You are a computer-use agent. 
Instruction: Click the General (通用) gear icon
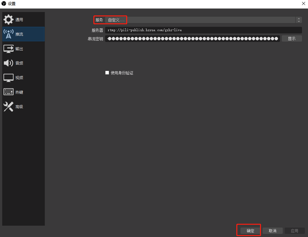point(9,20)
